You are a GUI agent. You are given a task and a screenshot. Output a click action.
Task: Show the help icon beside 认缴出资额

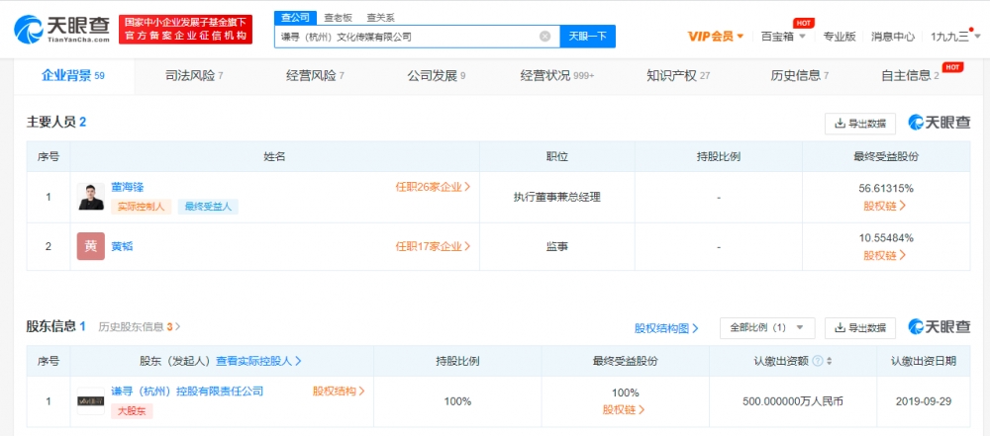coord(818,362)
